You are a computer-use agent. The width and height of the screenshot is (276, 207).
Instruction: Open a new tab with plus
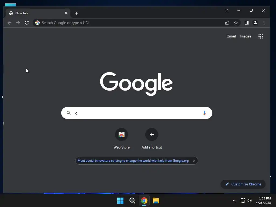76,13
